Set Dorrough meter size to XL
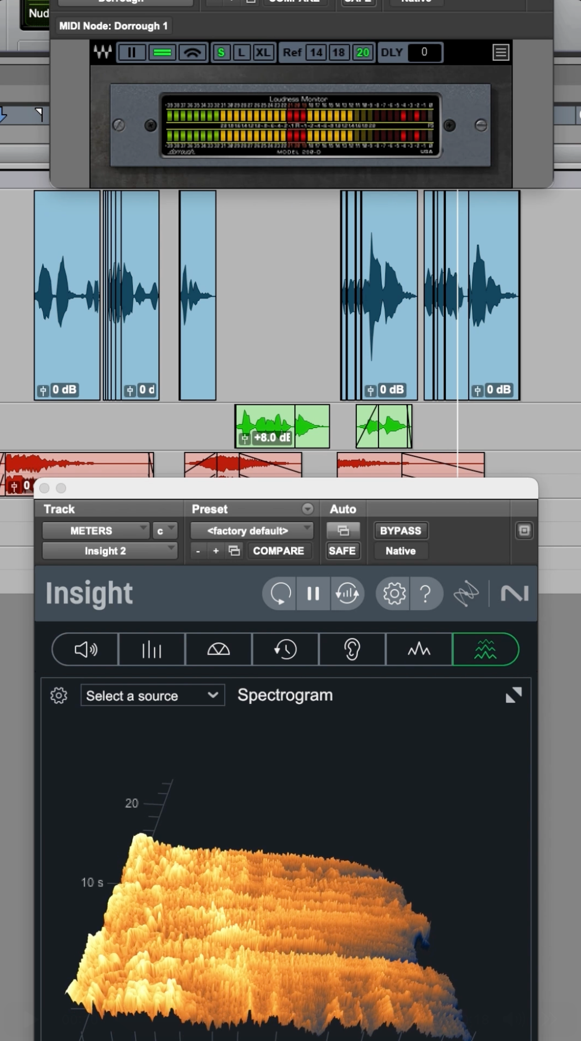The image size is (581, 1041). coord(263,53)
